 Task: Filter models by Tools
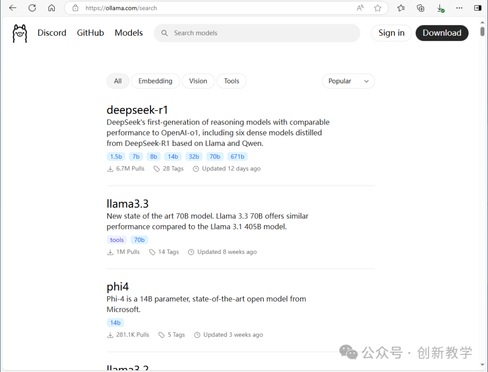coord(231,81)
